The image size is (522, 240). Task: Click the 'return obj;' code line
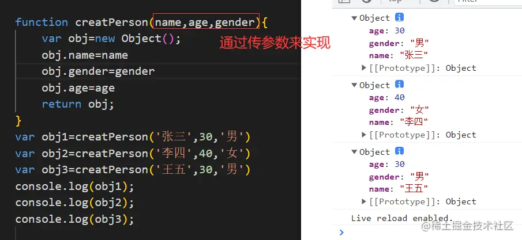tap(78, 104)
